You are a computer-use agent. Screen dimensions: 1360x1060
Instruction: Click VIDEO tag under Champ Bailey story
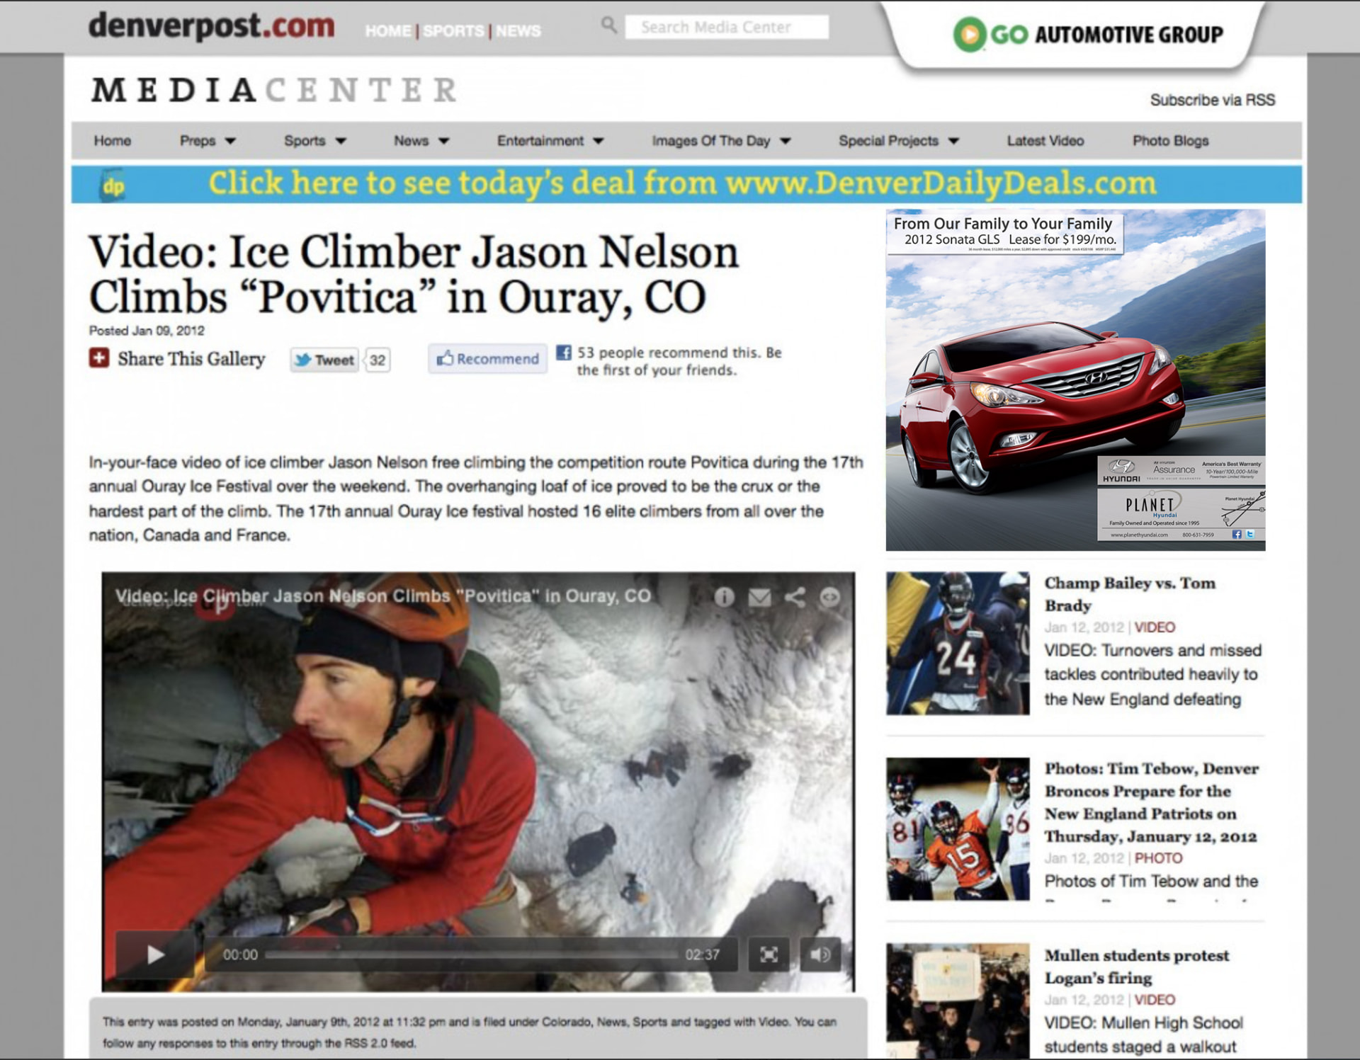coord(1155,627)
